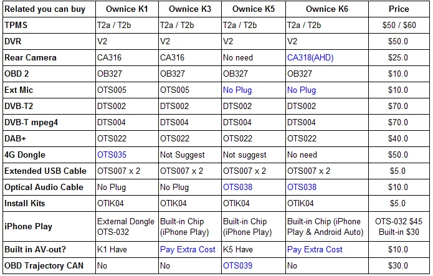The height and width of the screenshot is (276, 433).
Task: Click the OTS-032 $45 Built-in $30 cell
Action: pos(399,227)
